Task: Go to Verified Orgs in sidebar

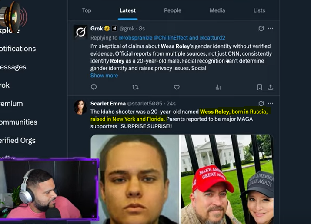Action: pyautogui.click(x=17, y=140)
